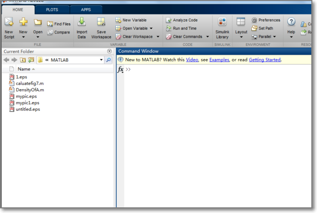Go up one folder level
317x213 pixels.
(x=23, y=60)
